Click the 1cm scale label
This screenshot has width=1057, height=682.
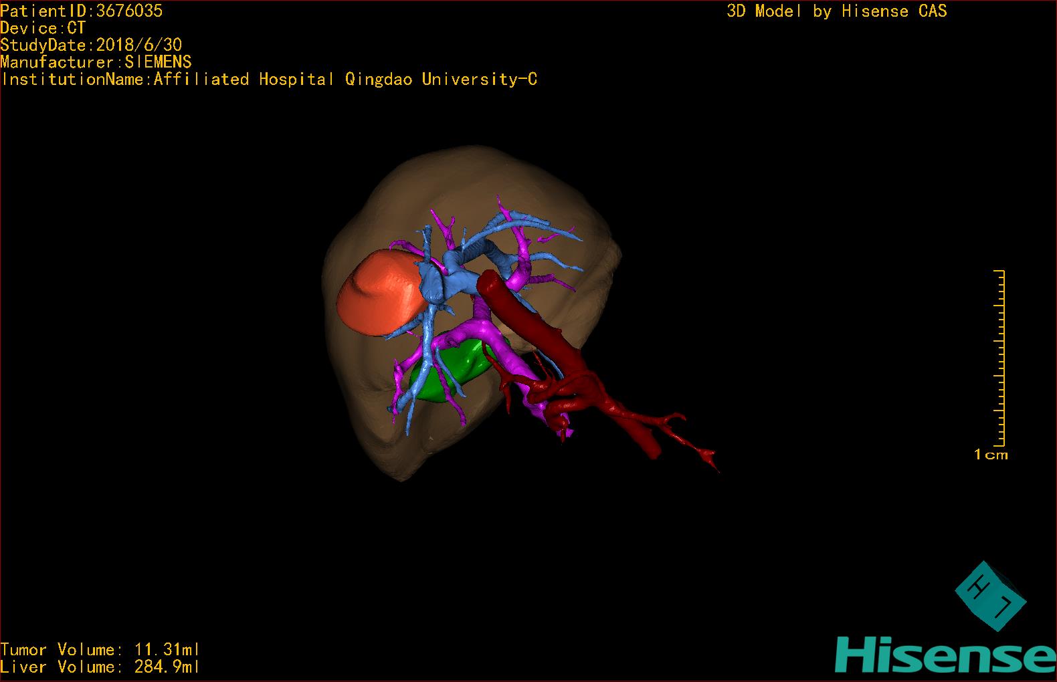(991, 455)
